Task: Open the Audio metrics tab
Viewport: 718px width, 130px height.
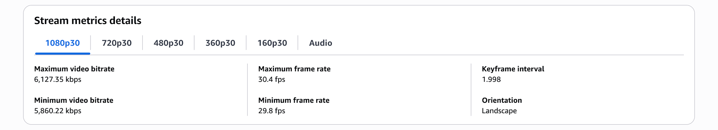Action: click(321, 43)
